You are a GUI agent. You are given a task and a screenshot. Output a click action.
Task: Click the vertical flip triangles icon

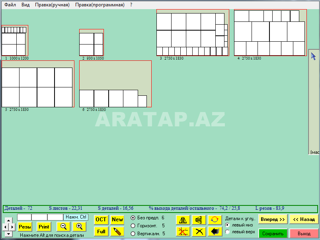[199, 220]
